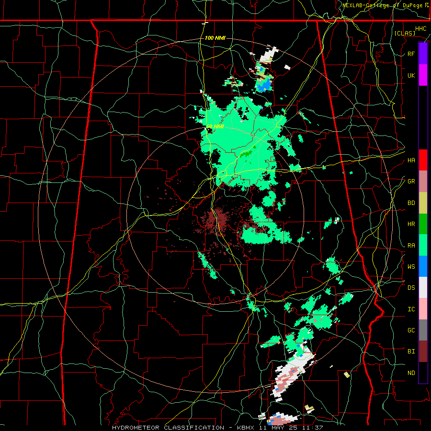
Task: Click the IC ice crystals legend label
Action: coord(411,309)
